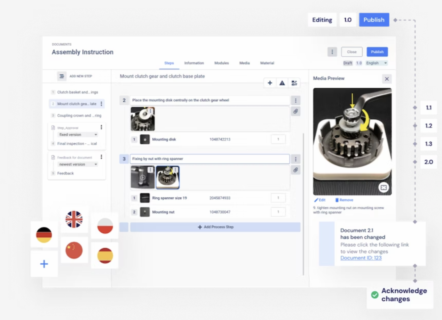The height and width of the screenshot is (320, 442).
Task: Select the Chinese flag language
Action: pyautogui.click(x=74, y=250)
